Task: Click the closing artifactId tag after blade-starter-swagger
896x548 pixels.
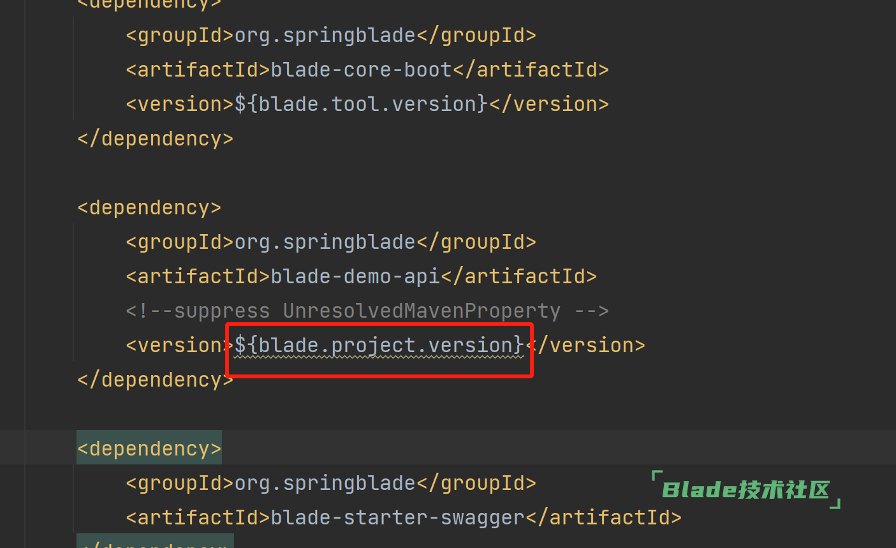Action: pos(603,517)
